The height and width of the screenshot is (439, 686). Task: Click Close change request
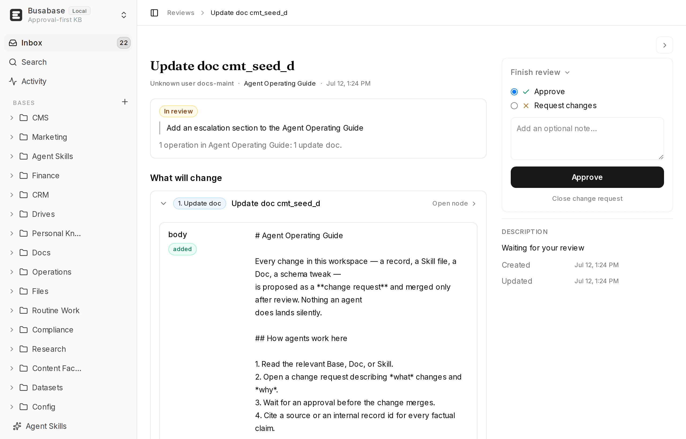click(x=587, y=199)
